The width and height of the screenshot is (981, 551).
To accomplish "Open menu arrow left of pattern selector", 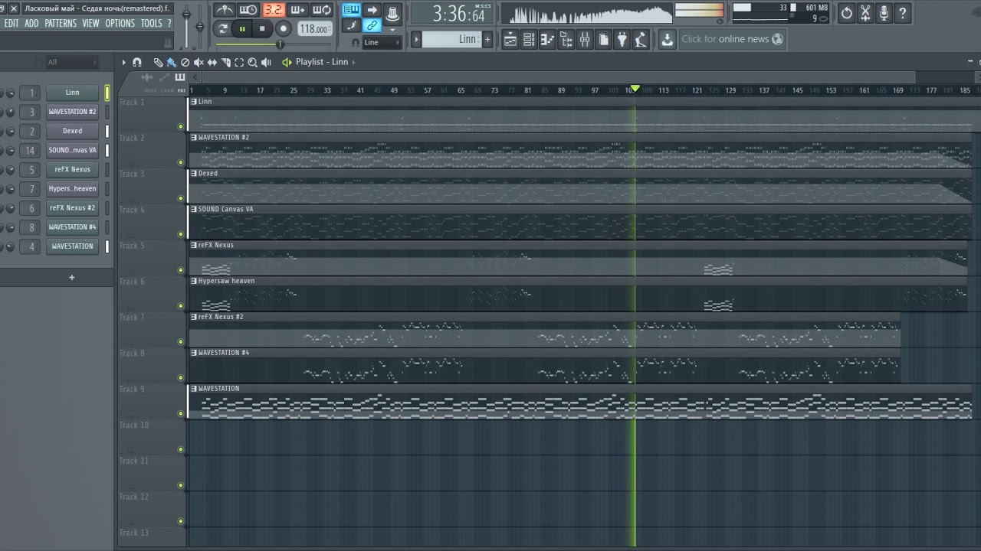I will (x=416, y=39).
